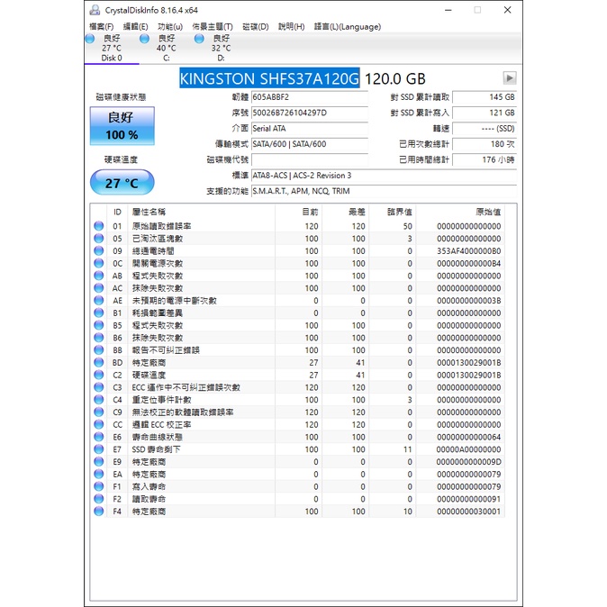Open the 檔案(F) menu

point(101,26)
